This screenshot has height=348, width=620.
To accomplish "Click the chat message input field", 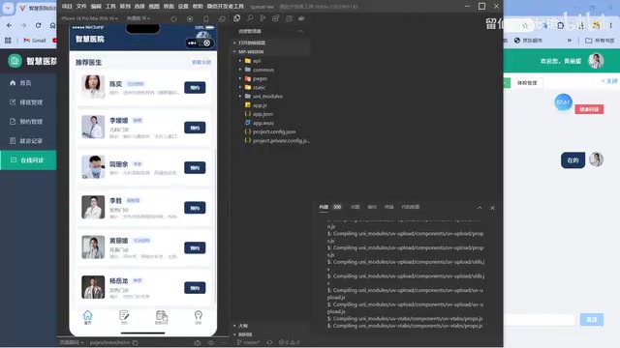I will tap(540, 320).
